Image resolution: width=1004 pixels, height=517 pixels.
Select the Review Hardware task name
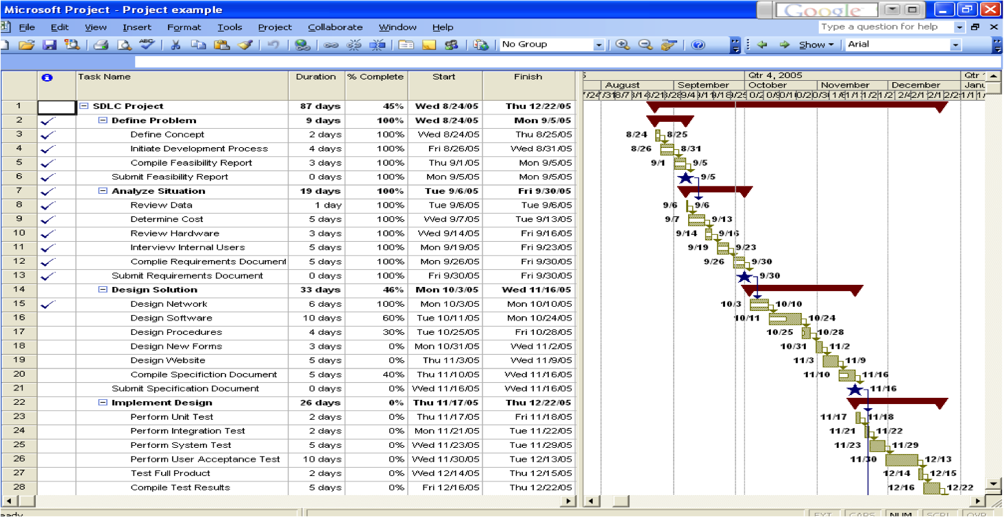[175, 234]
